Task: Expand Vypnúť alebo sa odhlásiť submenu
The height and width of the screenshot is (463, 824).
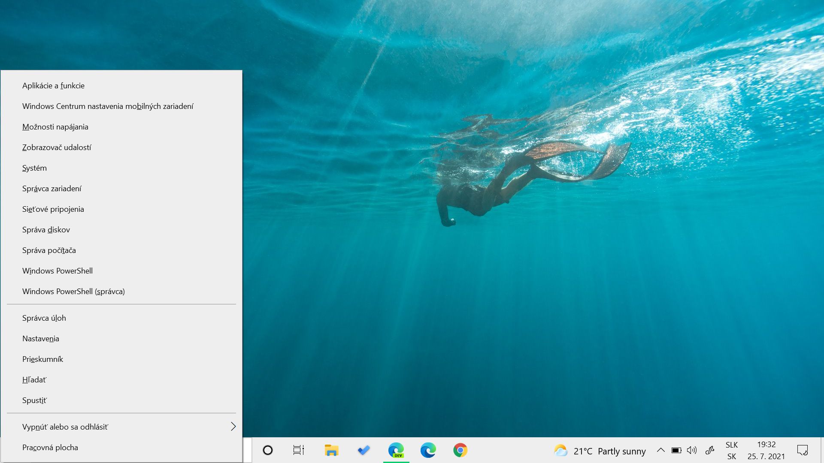Action: tap(121, 427)
